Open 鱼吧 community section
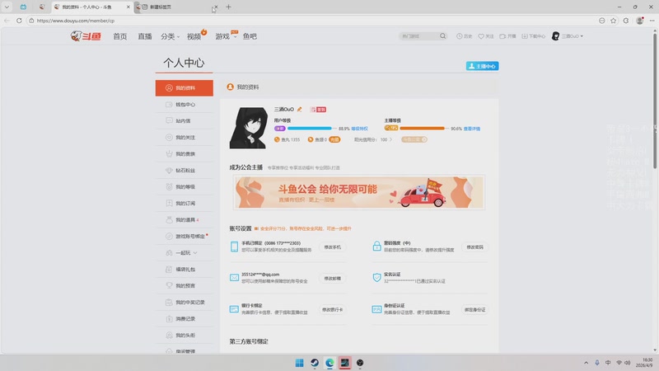Screen dimensions: 659x371 250,36
